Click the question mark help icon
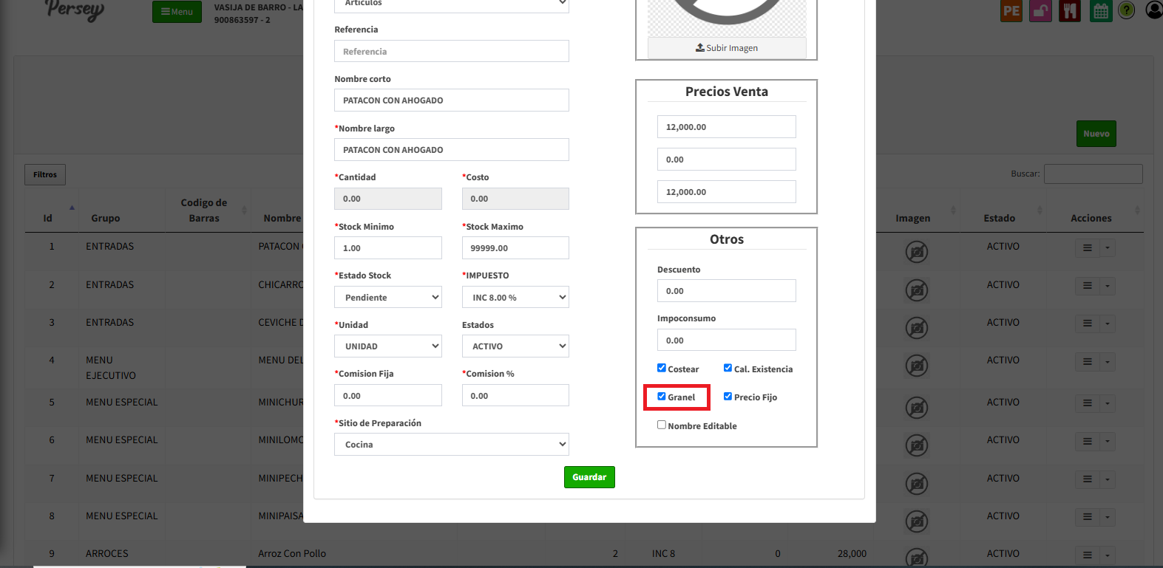 (1126, 10)
